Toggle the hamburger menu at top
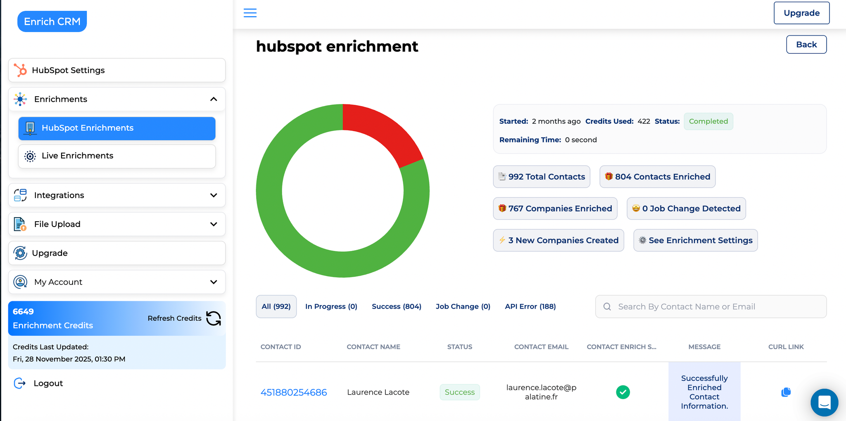846x421 pixels. point(250,13)
